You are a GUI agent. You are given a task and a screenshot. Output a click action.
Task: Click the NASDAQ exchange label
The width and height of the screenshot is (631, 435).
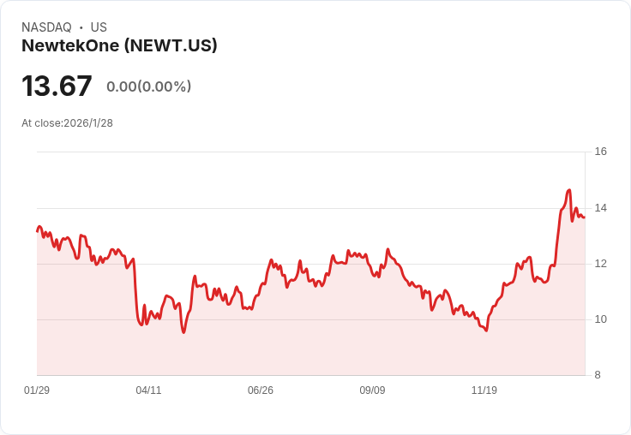pos(46,27)
